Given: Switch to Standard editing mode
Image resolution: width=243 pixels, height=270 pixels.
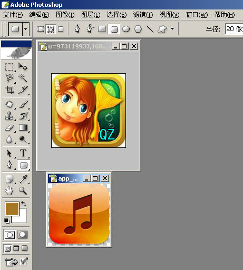Looking at the screenshot, I should coord(9,235).
